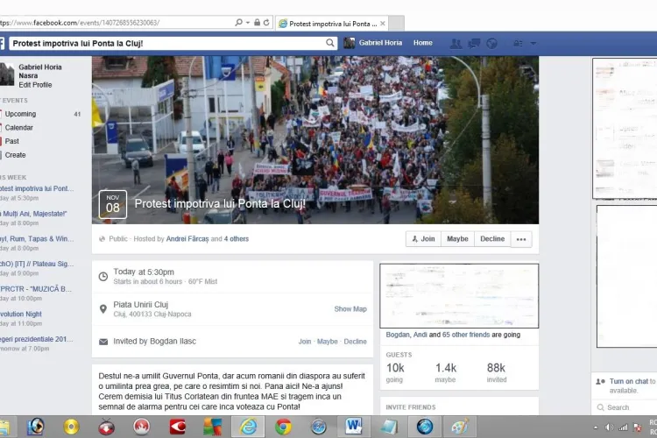Select the Protest impotriva lui Ponta browser tab
The image size is (657, 438).
tap(332, 24)
